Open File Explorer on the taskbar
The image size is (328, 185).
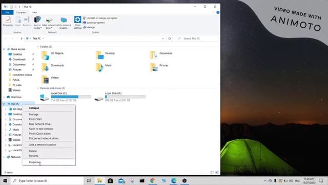[99, 180]
